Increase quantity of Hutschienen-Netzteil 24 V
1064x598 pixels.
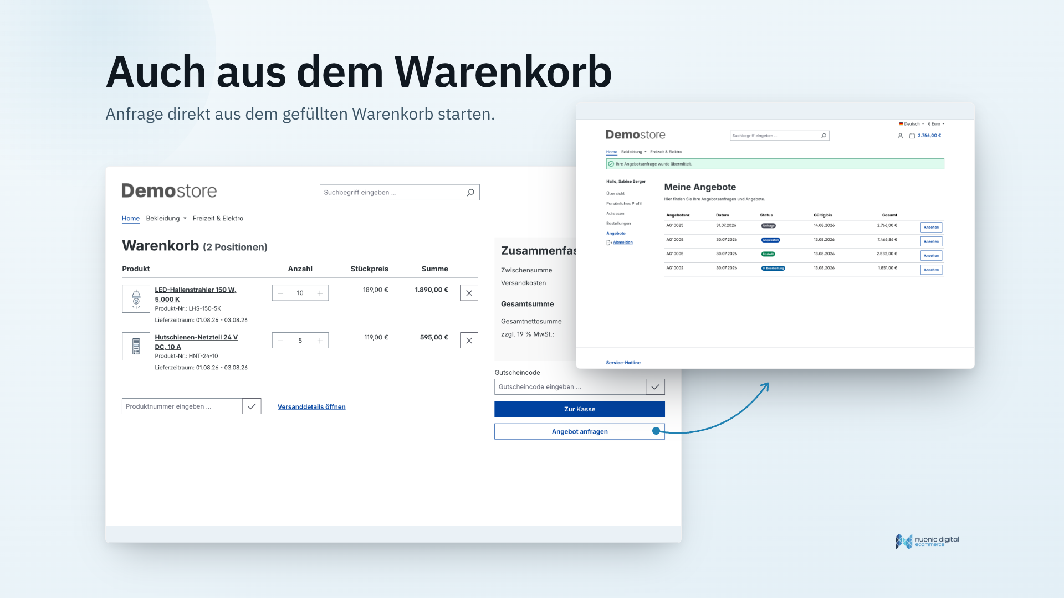(x=320, y=341)
